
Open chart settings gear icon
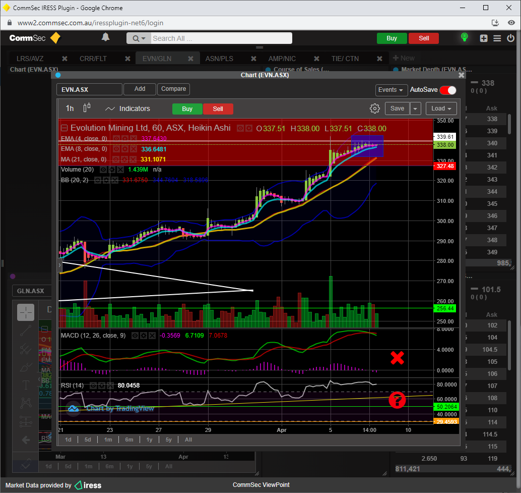pyautogui.click(x=374, y=108)
